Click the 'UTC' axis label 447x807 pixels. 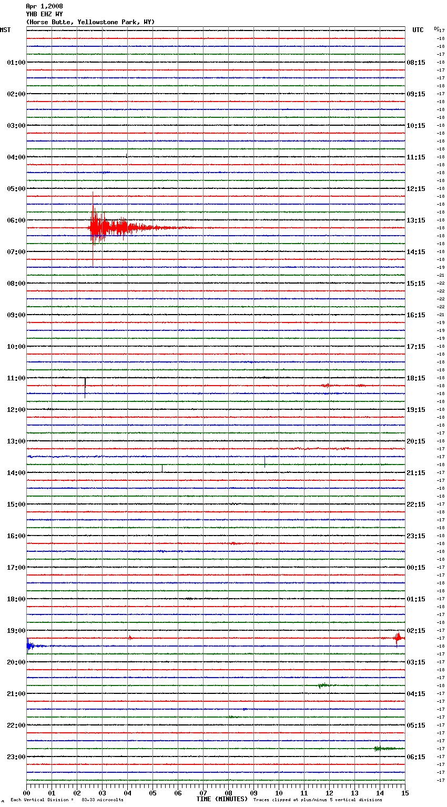point(418,30)
